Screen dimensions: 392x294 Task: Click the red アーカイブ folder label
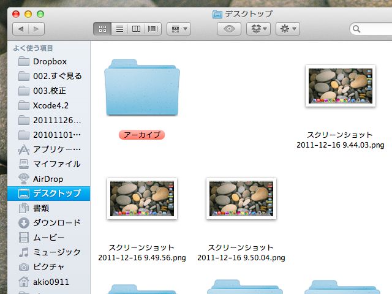[x=141, y=135]
